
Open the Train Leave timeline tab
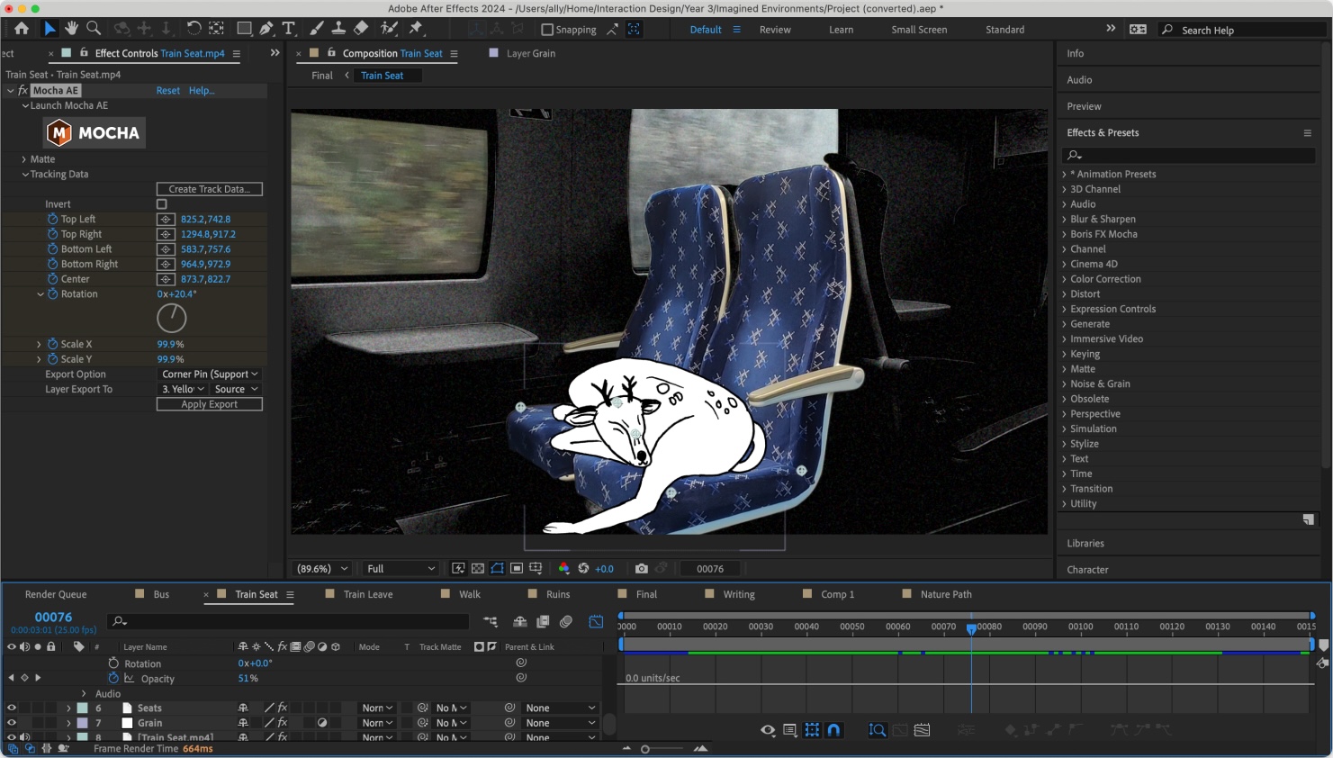[x=368, y=594]
